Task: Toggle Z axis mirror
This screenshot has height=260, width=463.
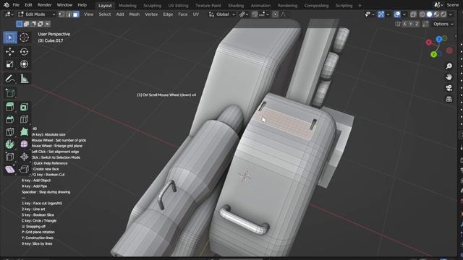Action: click(x=417, y=24)
